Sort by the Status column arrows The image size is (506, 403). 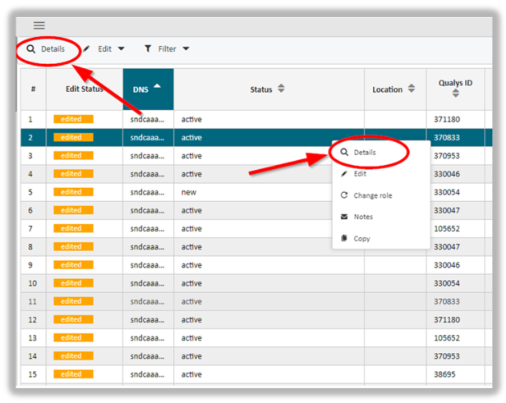(281, 89)
